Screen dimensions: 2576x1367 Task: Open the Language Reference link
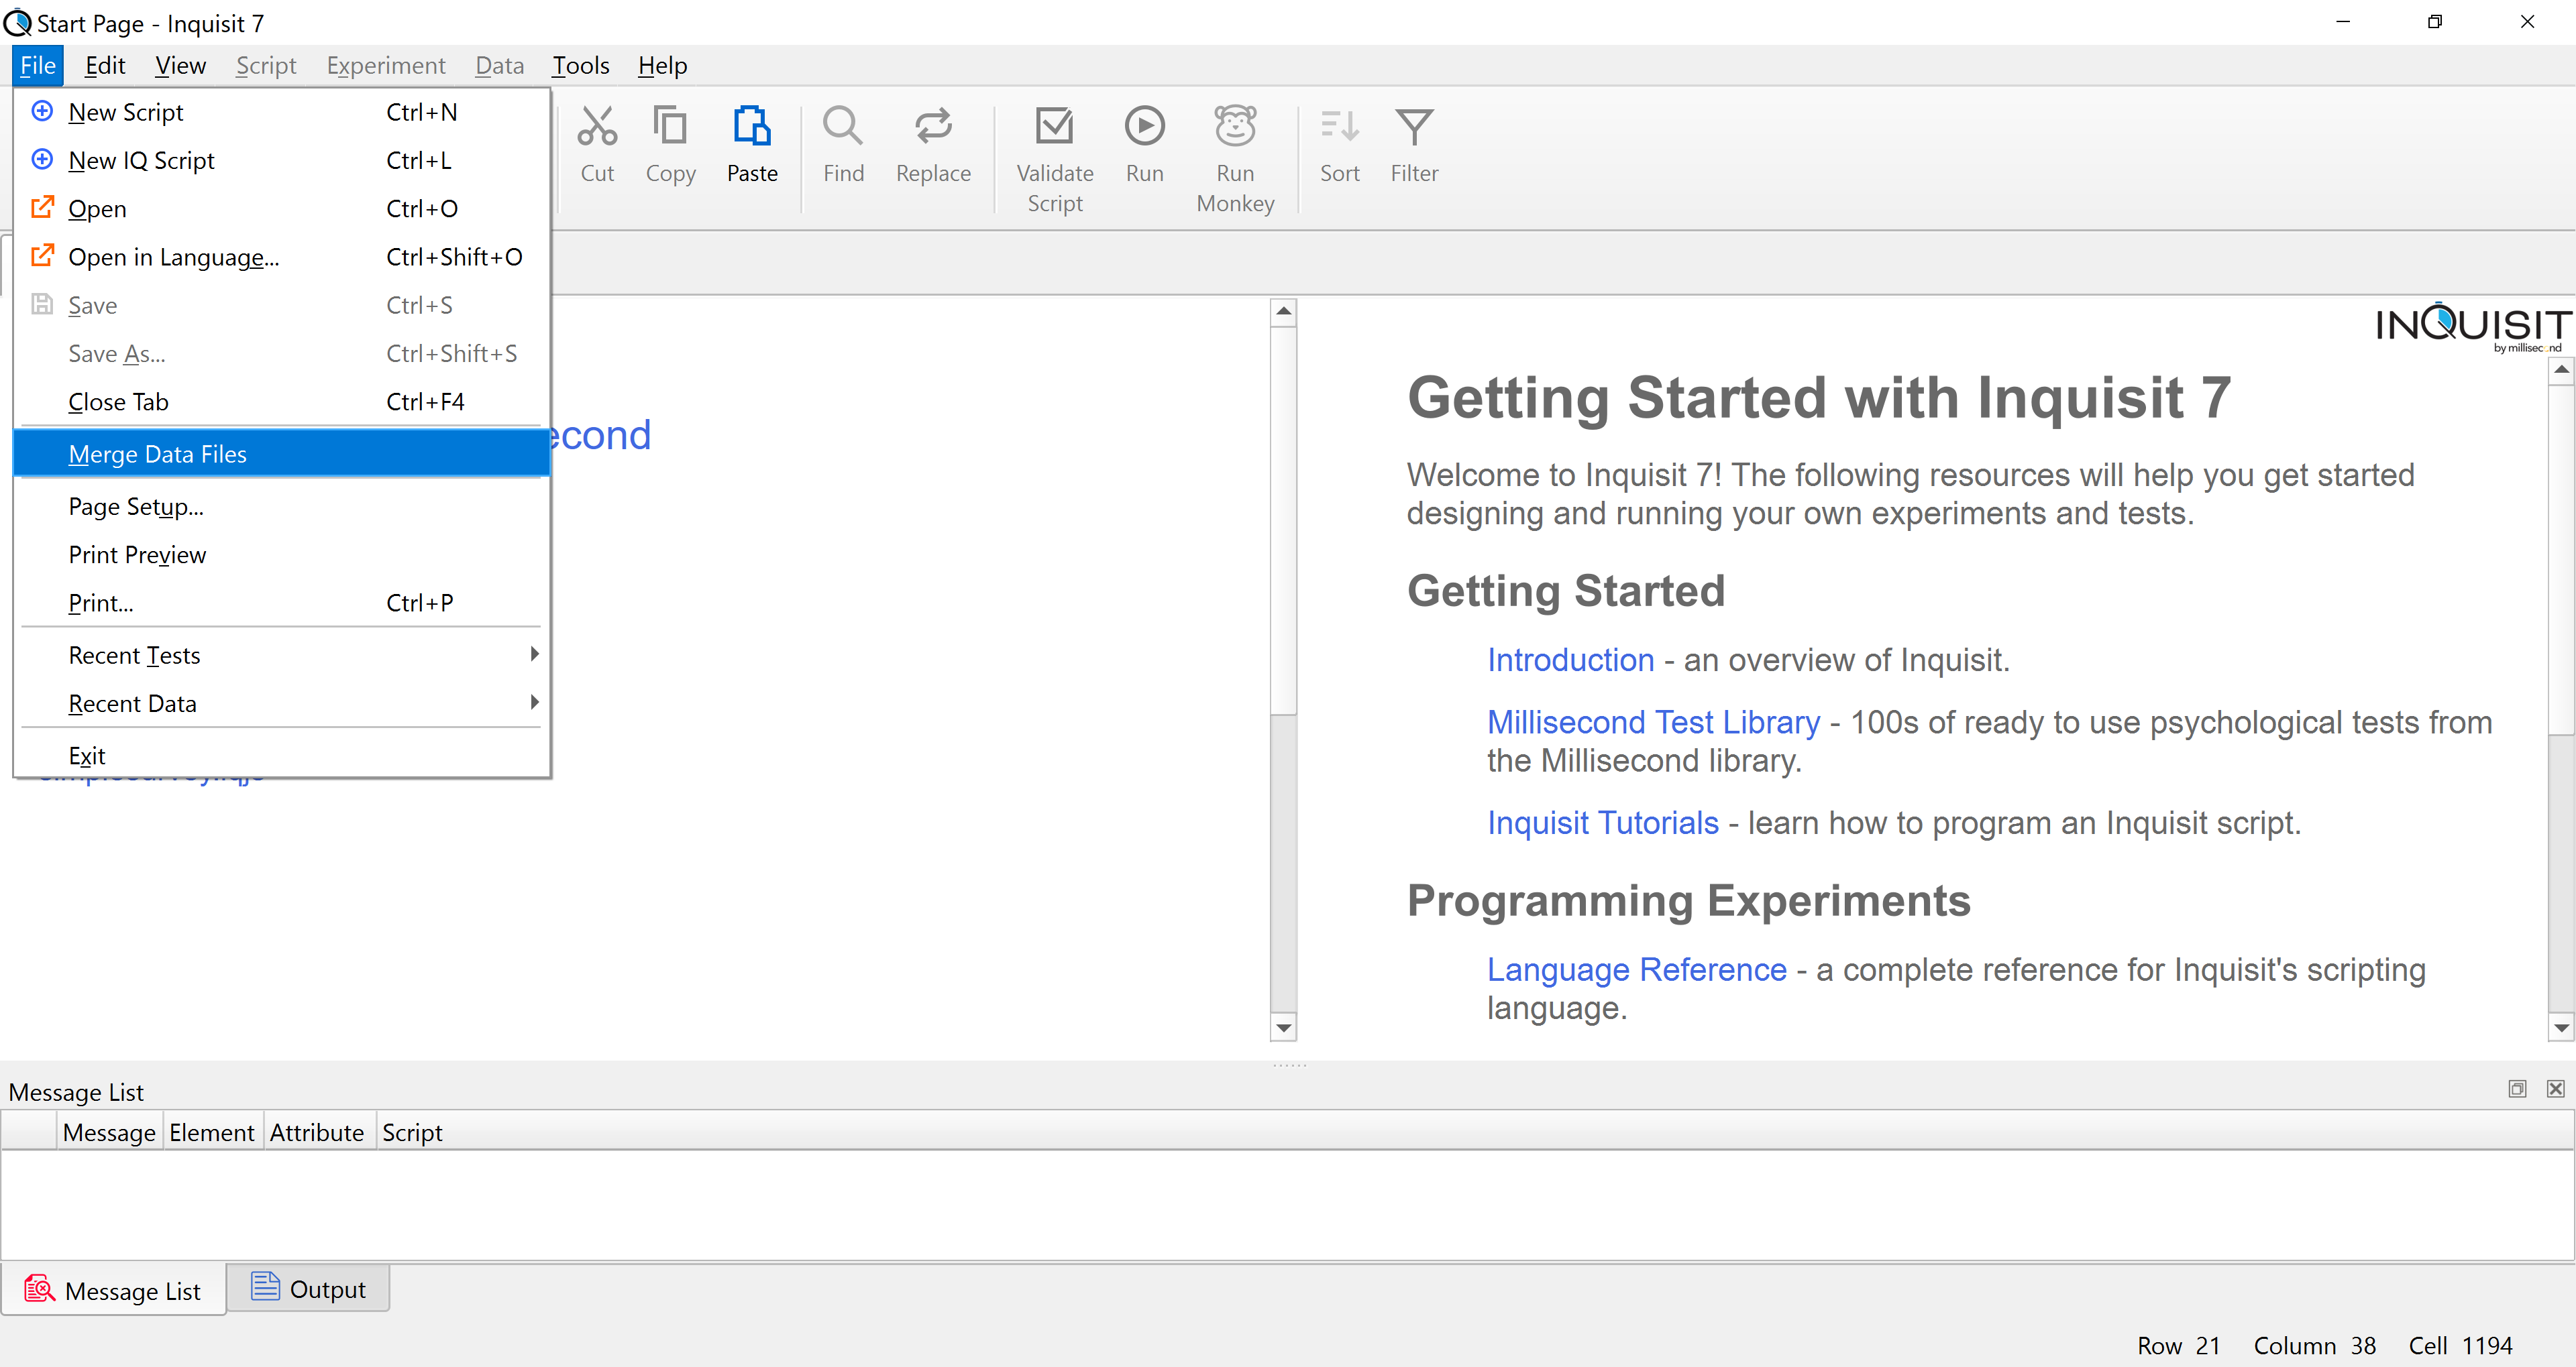coord(1636,969)
